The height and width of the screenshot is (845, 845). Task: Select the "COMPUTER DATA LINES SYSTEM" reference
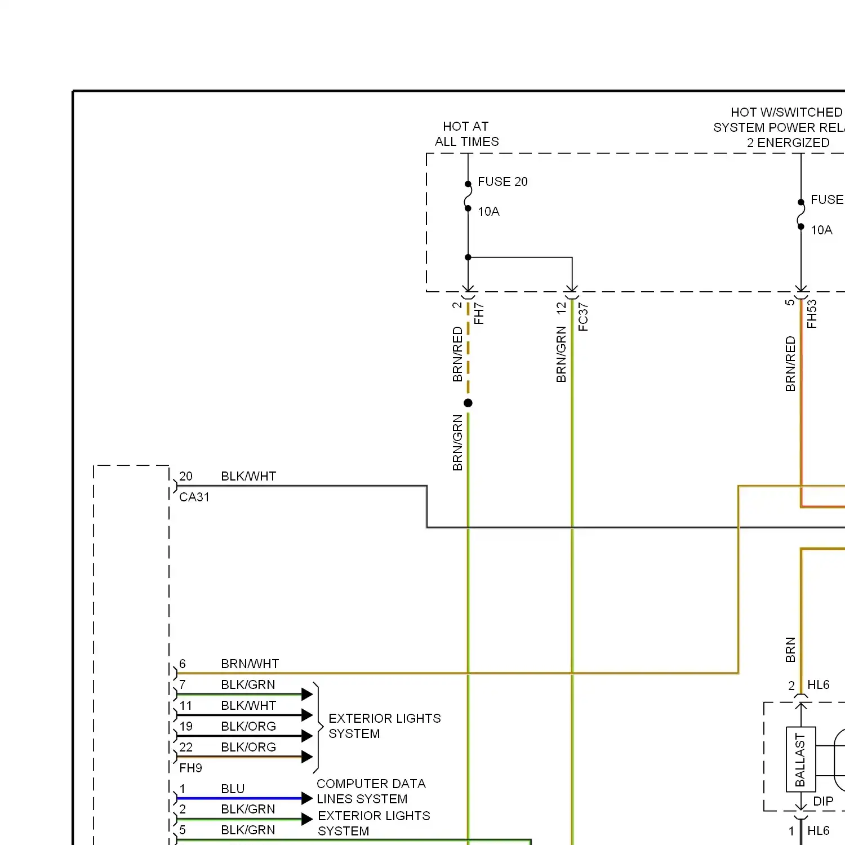coord(371,791)
